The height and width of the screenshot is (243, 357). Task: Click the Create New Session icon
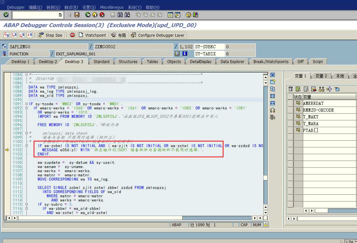coord(170,15)
